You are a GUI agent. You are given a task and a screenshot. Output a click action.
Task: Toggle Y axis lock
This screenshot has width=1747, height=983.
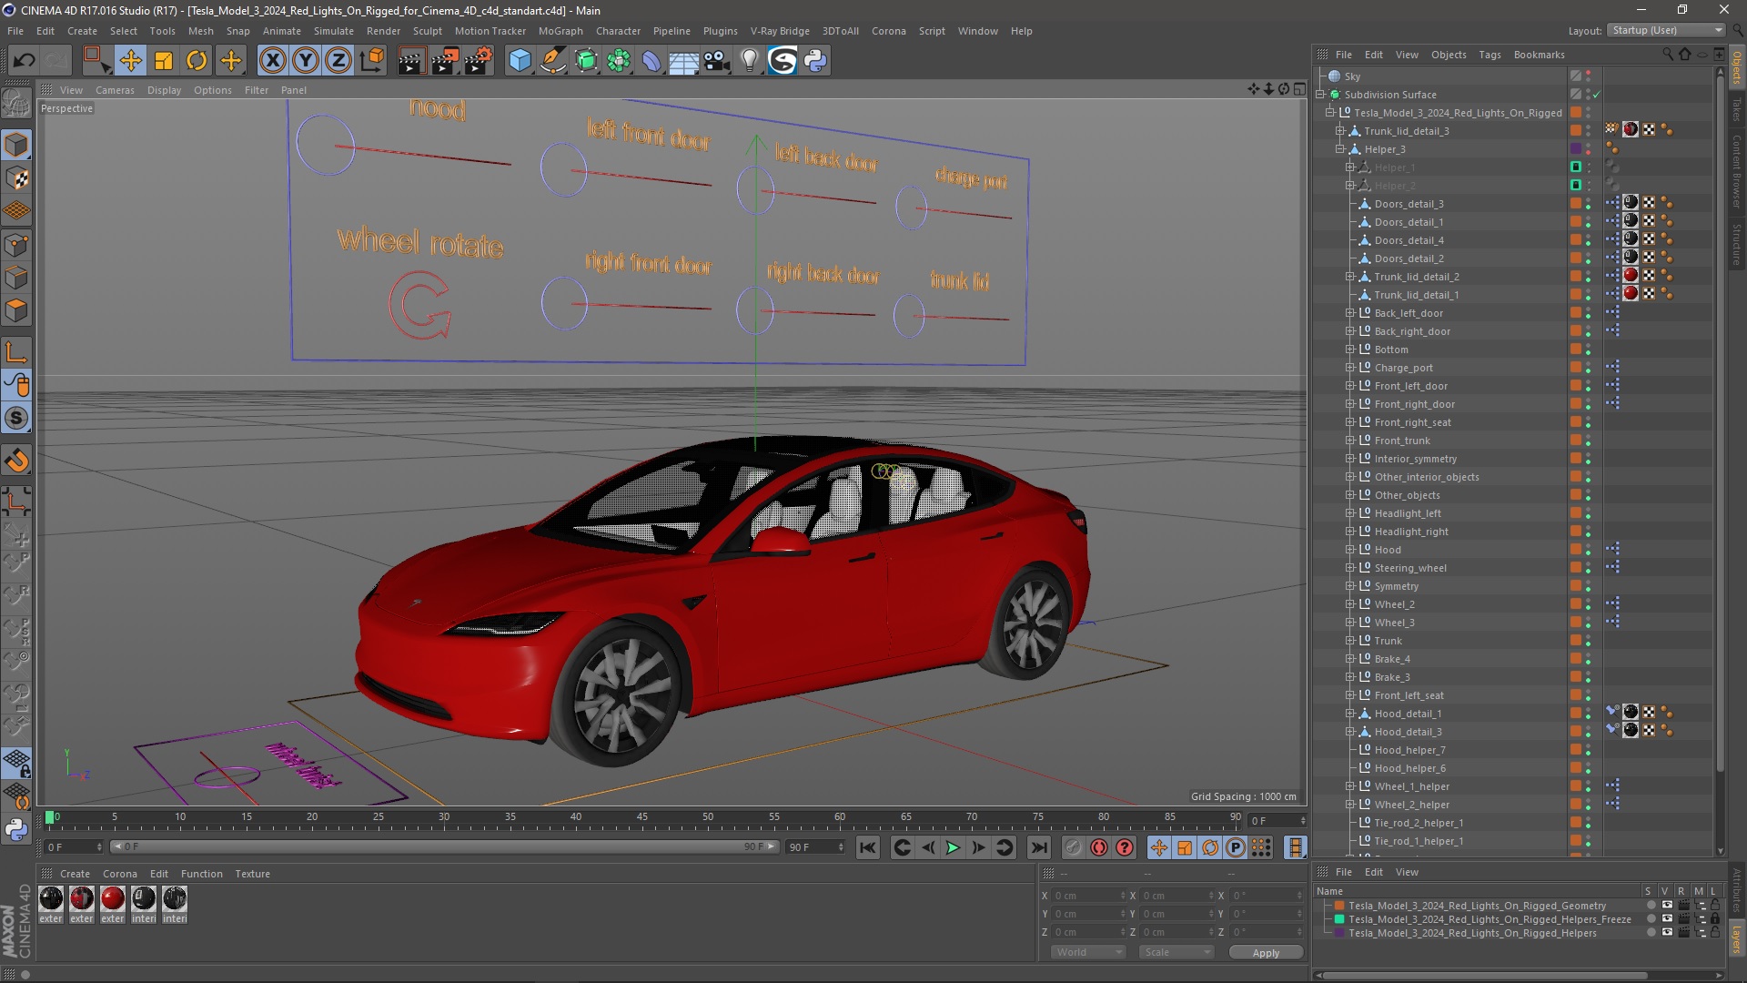[306, 61]
